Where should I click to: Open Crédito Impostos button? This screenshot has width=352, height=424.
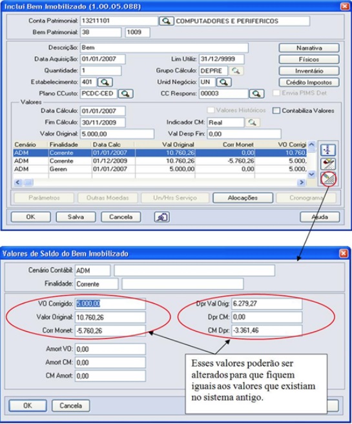coord(309,82)
